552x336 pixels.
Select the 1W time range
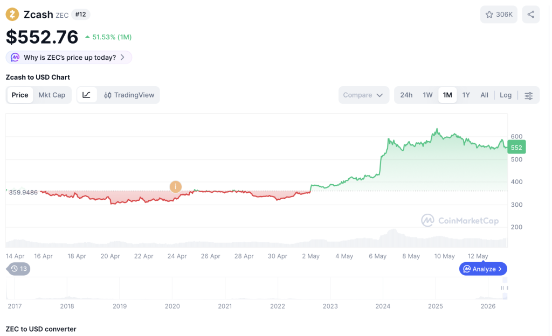(427, 95)
